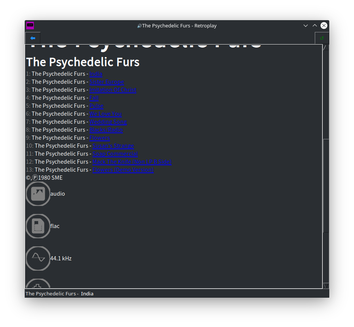This screenshot has height=327, width=354.
Task: Play Flowers (Demo Version)
Action: pos(123,170)
